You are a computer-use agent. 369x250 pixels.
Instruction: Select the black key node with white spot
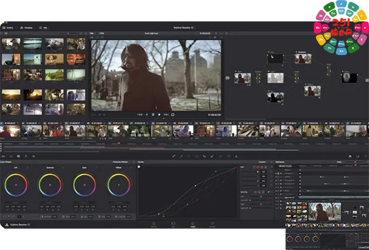[x=275, y=59]
